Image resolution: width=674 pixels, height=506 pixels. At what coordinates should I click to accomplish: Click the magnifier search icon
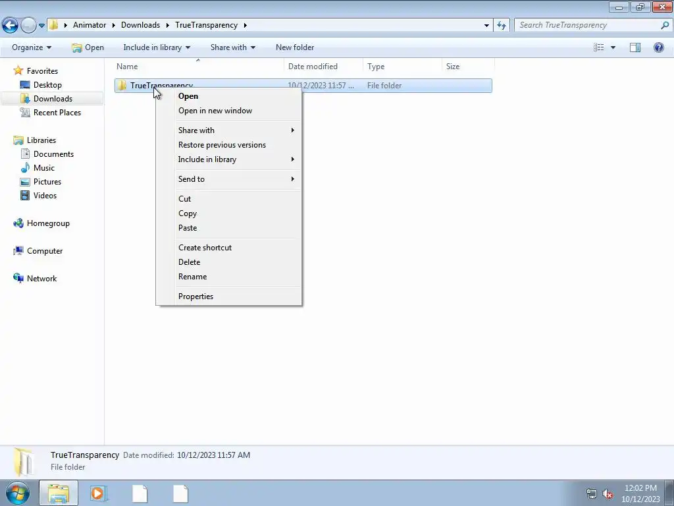coord(665,25)
